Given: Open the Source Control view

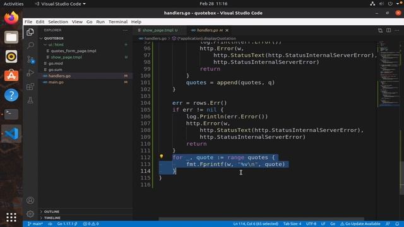Looking at the screenshot, I should [x=30, y=60].
